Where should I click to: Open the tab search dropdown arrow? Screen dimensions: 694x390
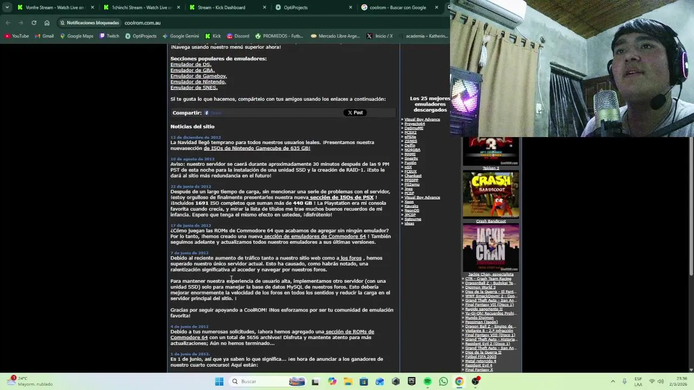click(8, 8)
